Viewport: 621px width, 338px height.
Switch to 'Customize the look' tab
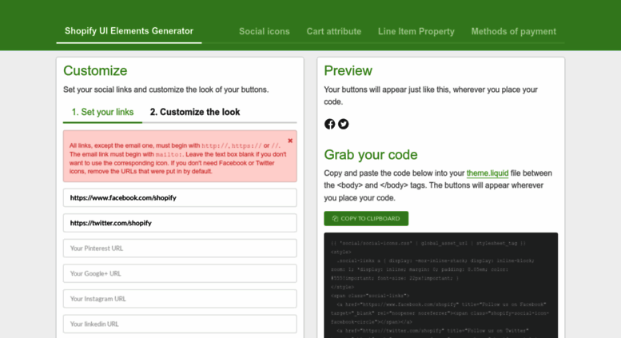point(195,112)
